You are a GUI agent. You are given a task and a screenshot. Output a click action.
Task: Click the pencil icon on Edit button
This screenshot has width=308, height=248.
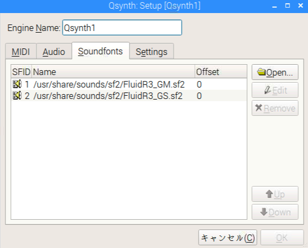pos(268,90)
